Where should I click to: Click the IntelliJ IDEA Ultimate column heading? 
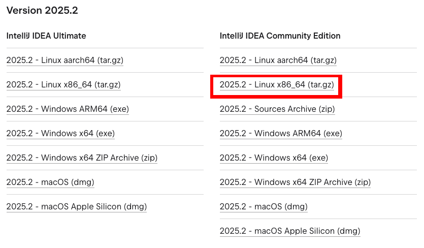tap(46, 36)
